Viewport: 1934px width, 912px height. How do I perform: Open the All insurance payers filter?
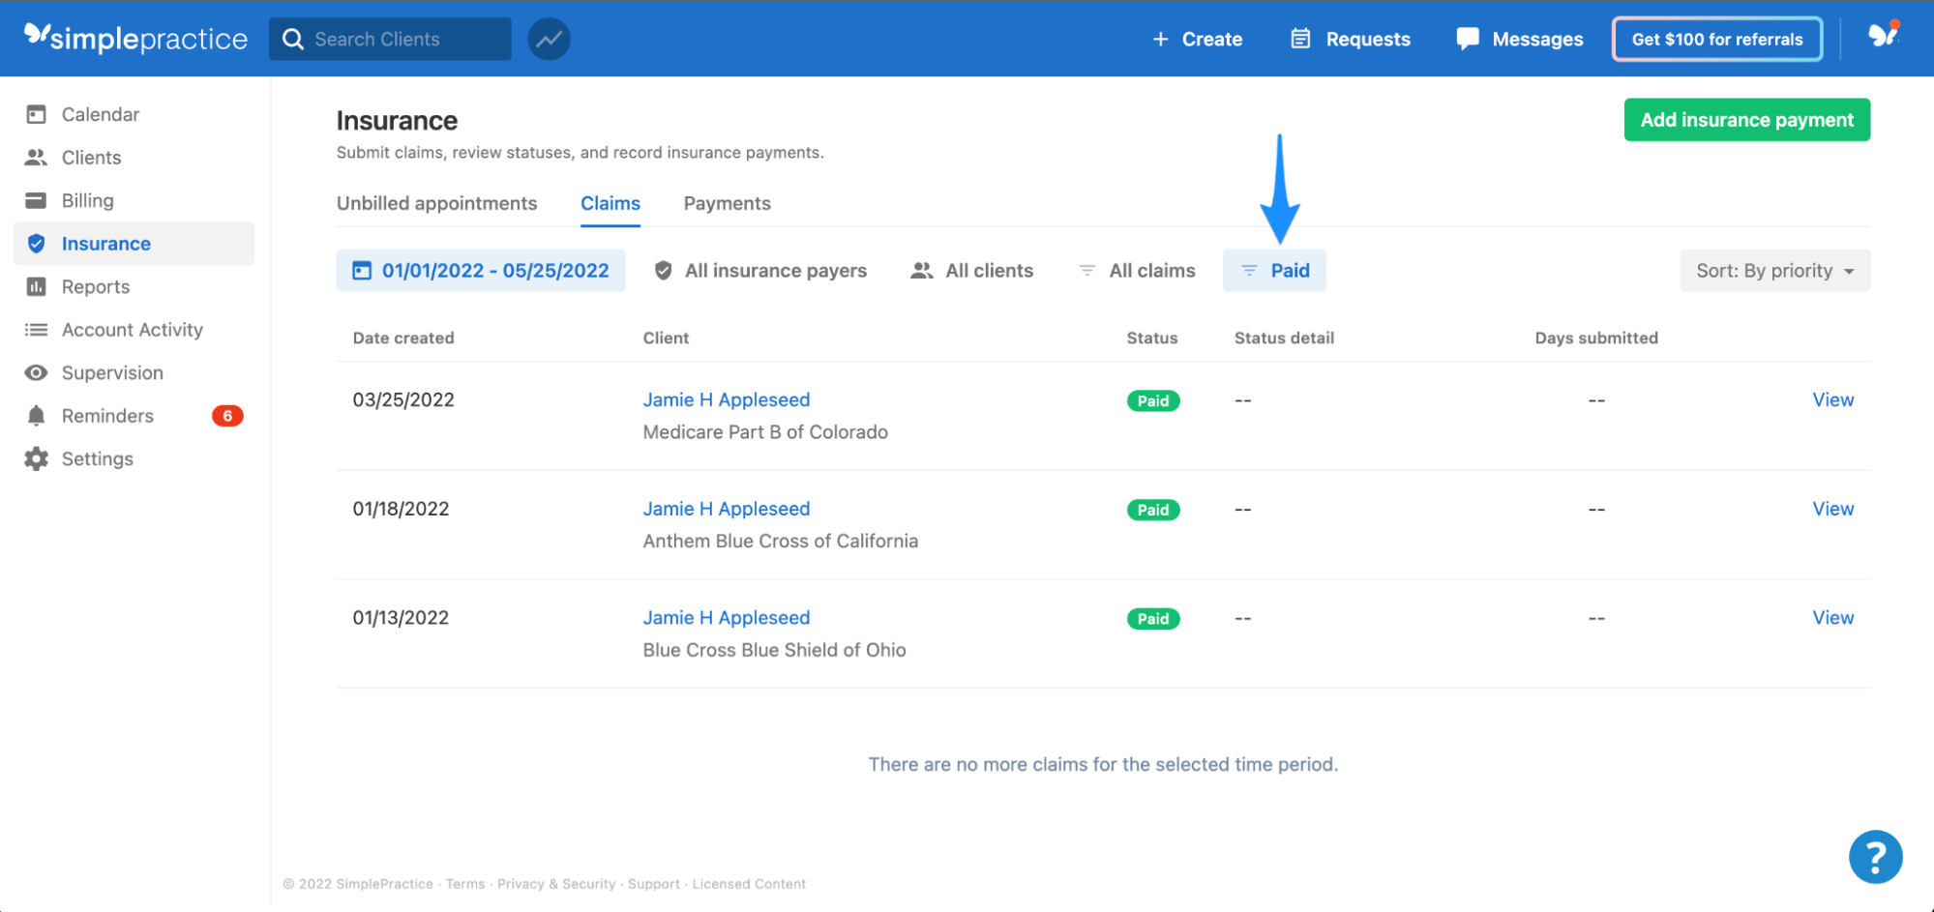pos(760,270)
